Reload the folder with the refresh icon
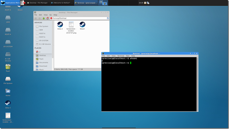The image size is (229, 129). pos(108,18)
